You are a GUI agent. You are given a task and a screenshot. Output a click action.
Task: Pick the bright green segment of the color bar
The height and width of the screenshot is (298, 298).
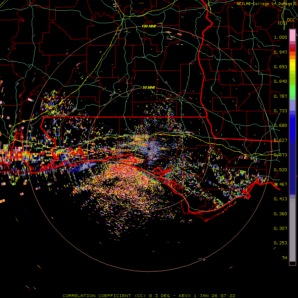tap(292, 90)
